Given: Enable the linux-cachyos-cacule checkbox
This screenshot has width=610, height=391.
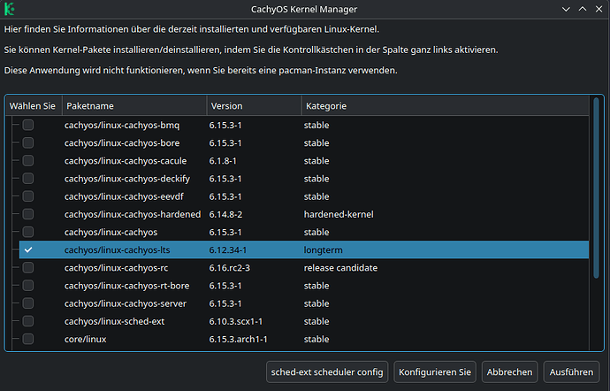Looking at the screenshot, I should click(x=28, y=161).
